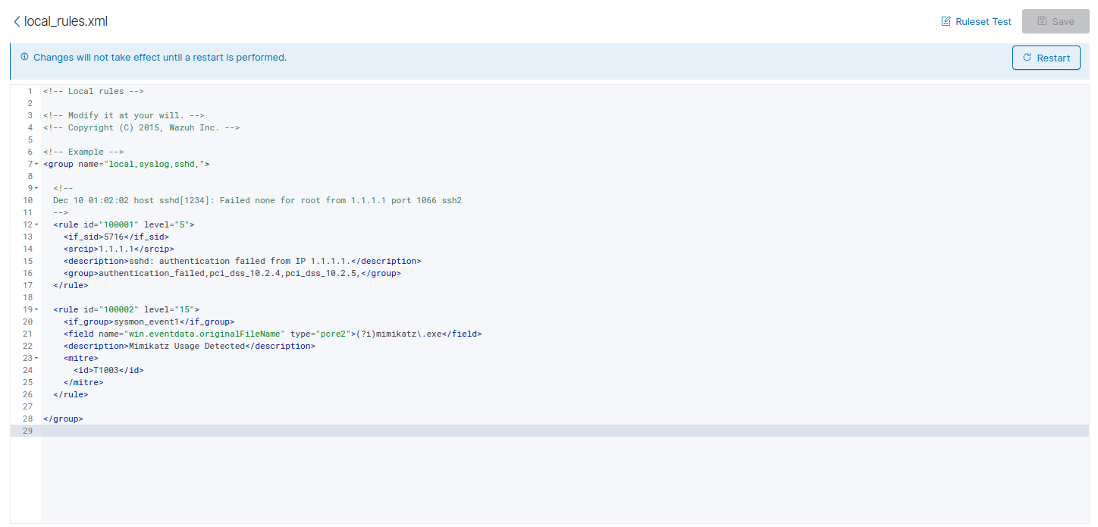Screen dimensions: 1098x527
Task: Fold the mitre block at line 23
Action: coord(36,359)
